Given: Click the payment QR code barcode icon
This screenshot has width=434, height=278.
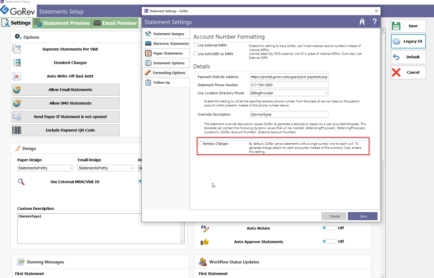Looking at the screenshot, I should point(17,130).
